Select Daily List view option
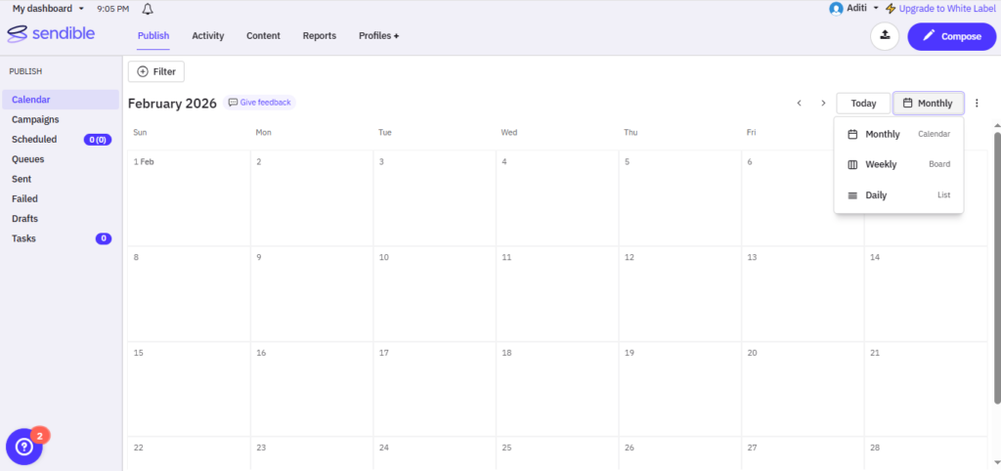 (x=899, y=195)
